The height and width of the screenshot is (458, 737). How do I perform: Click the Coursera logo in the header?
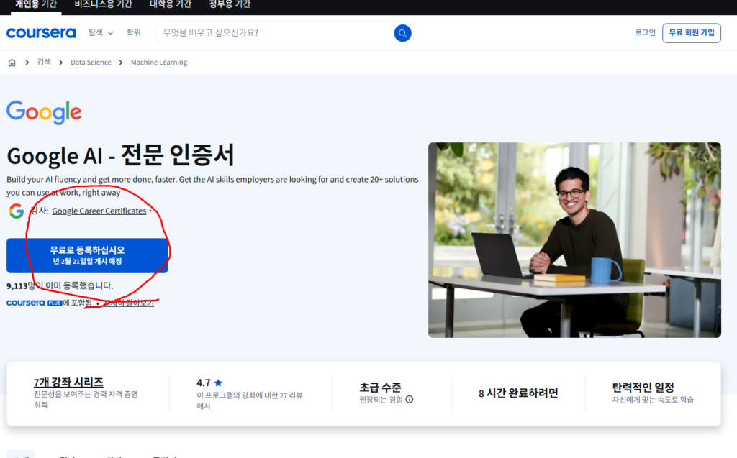coord(41,33)
